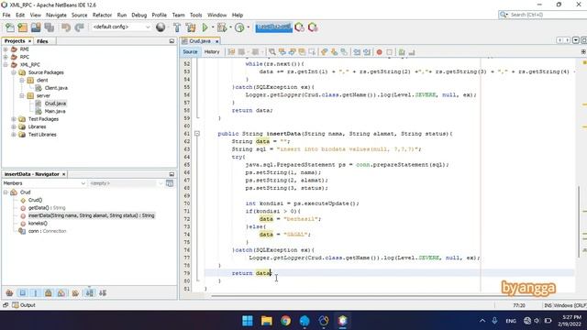Image resolution: width=587 pixels, height=330 pixels.
Task: Toggle Show Inner Classes filter in Navigator
Action: (x=61, y=293)
